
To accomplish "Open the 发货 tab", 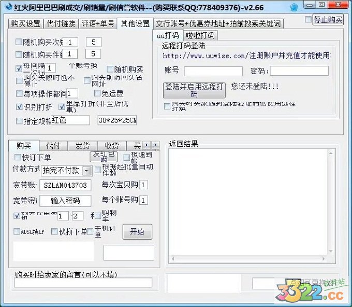I will pos(82,146).
